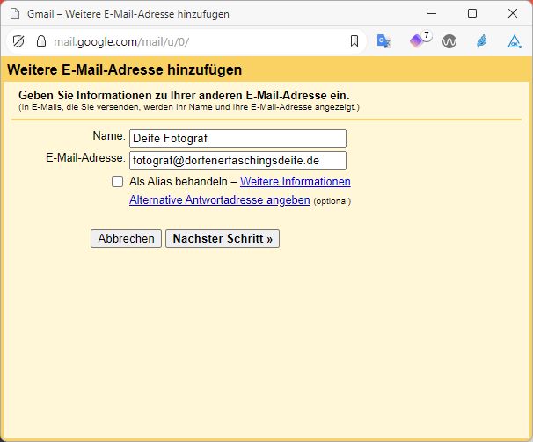Click the tracking protection shield icon
Viewport: 533px width, 442px height.
(18, 41)
